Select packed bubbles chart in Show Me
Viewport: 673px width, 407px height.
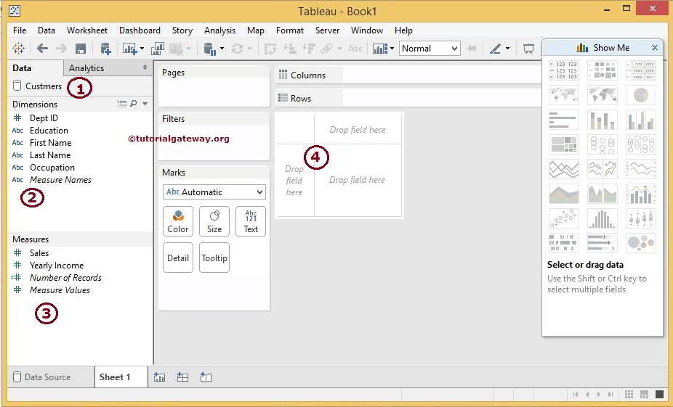point(641,243)
